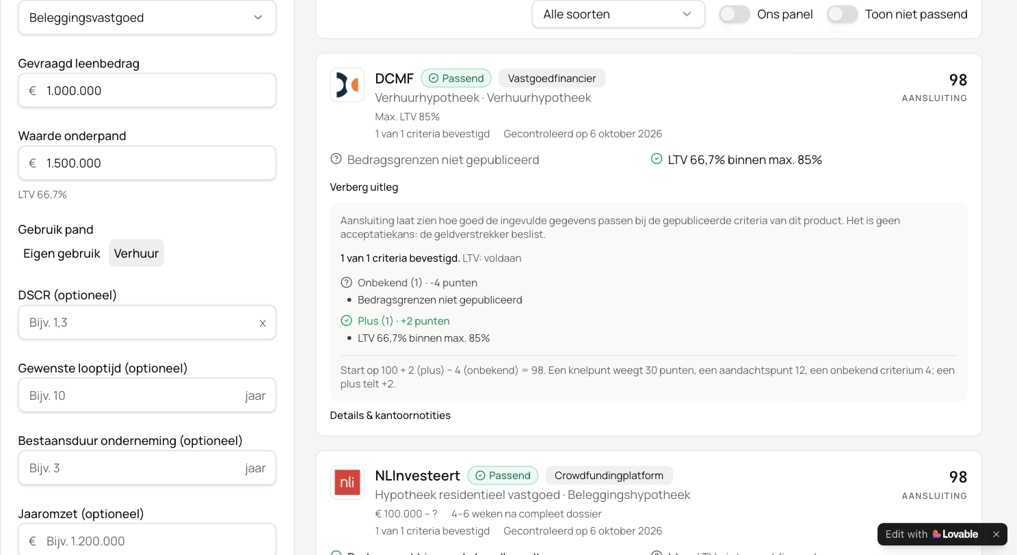The image size is (1017, 555).
Task: Click the Passend badge on NLInvesteert
Action: click(x=503, y=476)
